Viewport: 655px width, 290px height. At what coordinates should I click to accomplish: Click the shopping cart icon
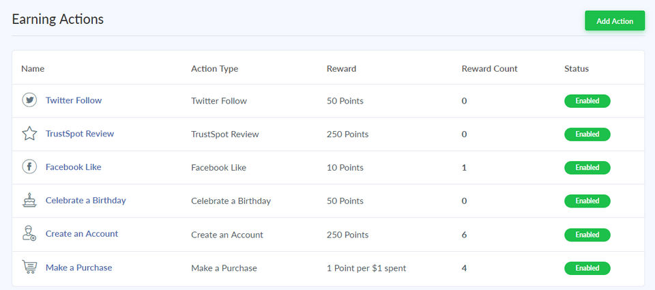29,267
